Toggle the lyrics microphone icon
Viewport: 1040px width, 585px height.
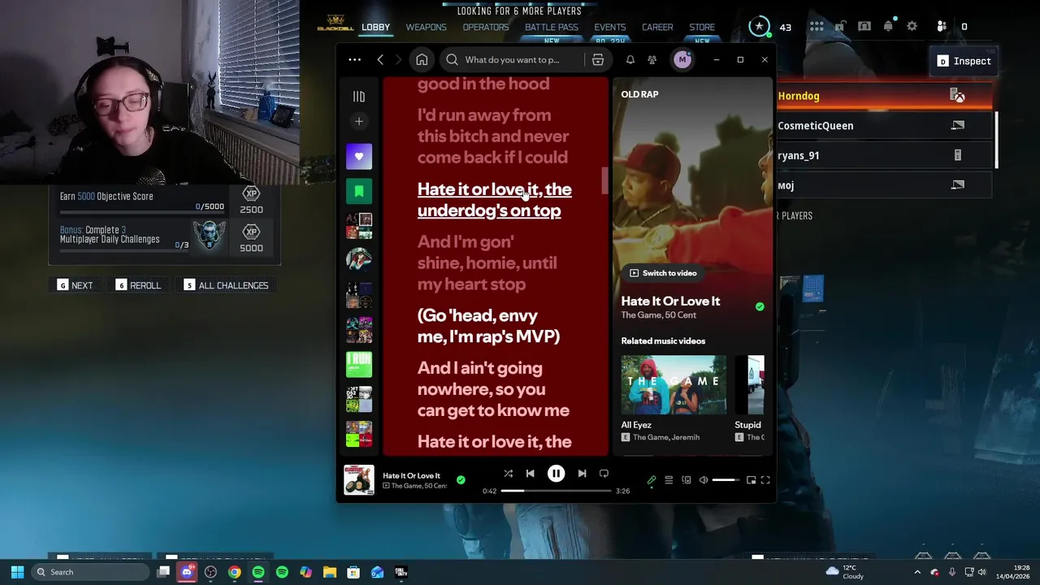(651, 480)
